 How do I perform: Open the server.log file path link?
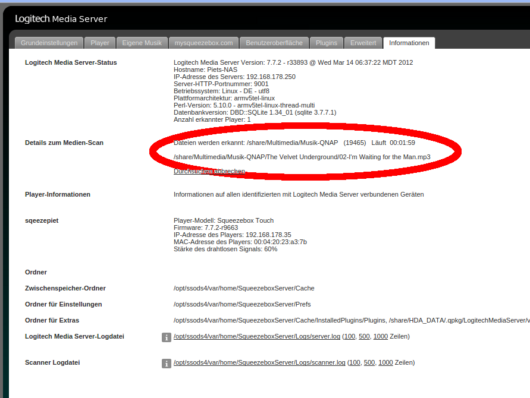coord(257,336)
